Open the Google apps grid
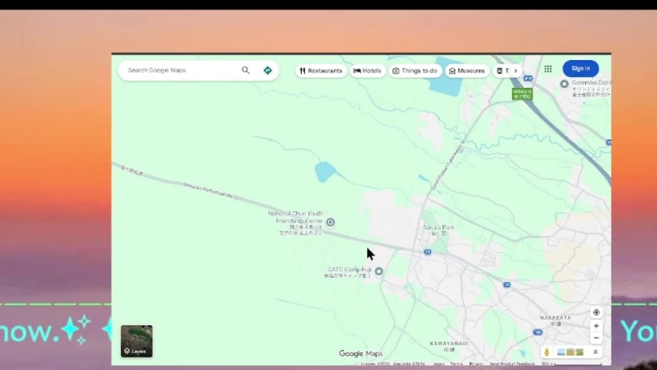 click(x=548, y=69)
